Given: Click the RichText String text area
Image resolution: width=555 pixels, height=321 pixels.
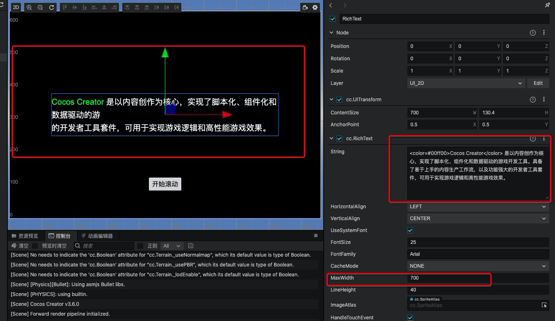Looking at the screenshot, I should [478, 173].
